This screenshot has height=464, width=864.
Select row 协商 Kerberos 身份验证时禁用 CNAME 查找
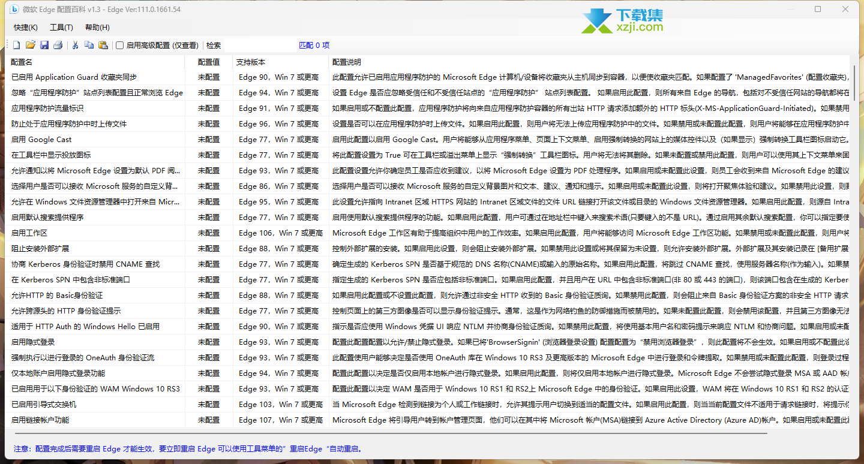(428, 264)
